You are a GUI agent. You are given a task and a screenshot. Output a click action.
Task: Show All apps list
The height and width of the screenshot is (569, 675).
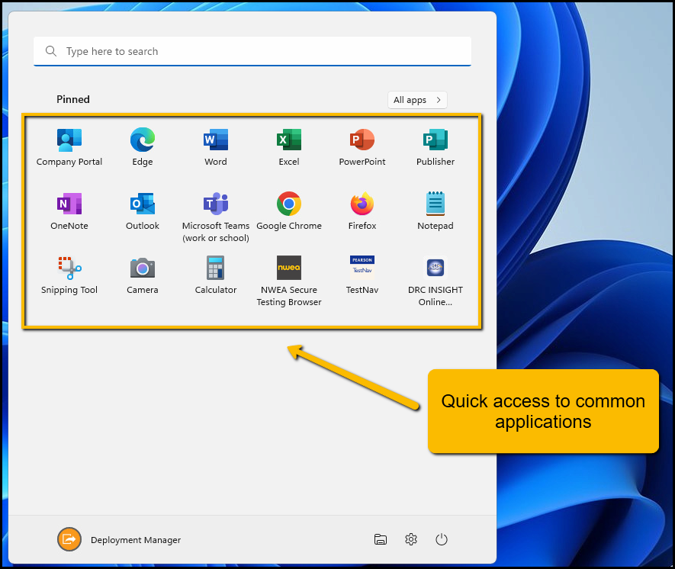(417, 100)
